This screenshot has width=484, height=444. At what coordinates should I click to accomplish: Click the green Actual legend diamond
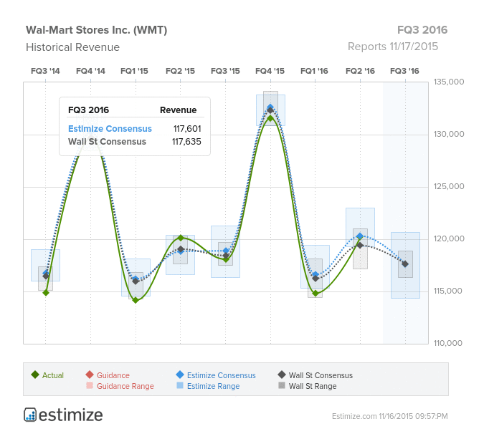tap(35, 375)
